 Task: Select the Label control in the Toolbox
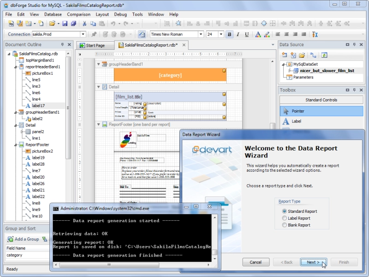click(x=321, y=121)
